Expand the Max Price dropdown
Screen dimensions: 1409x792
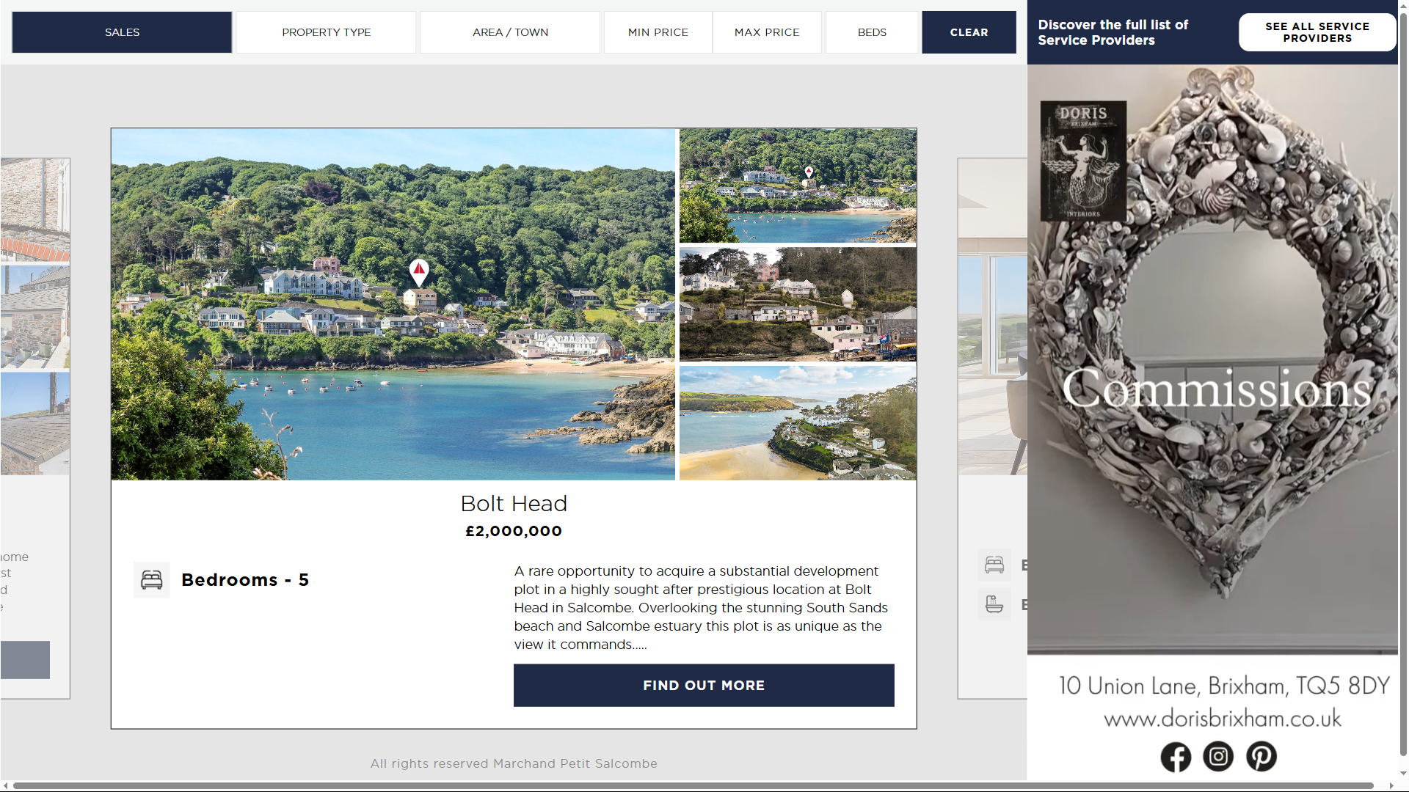(767, 32)
